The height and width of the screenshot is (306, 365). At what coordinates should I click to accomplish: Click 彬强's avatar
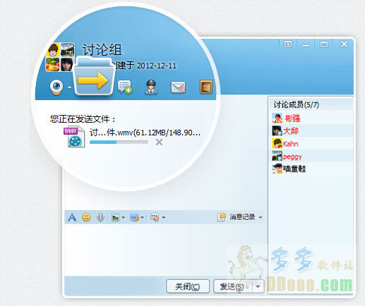click(277, 118)
